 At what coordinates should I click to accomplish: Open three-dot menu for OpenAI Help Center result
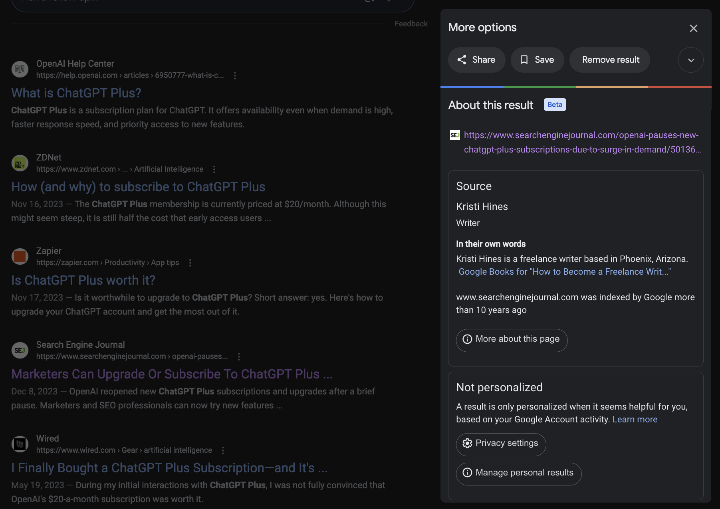235,75
